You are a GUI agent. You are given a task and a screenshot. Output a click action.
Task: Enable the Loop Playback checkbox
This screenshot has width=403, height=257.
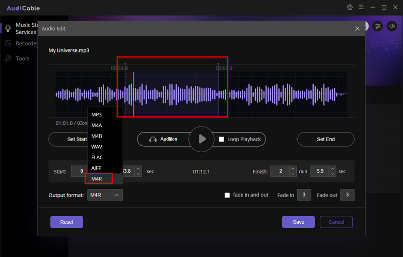coord(221,139)
